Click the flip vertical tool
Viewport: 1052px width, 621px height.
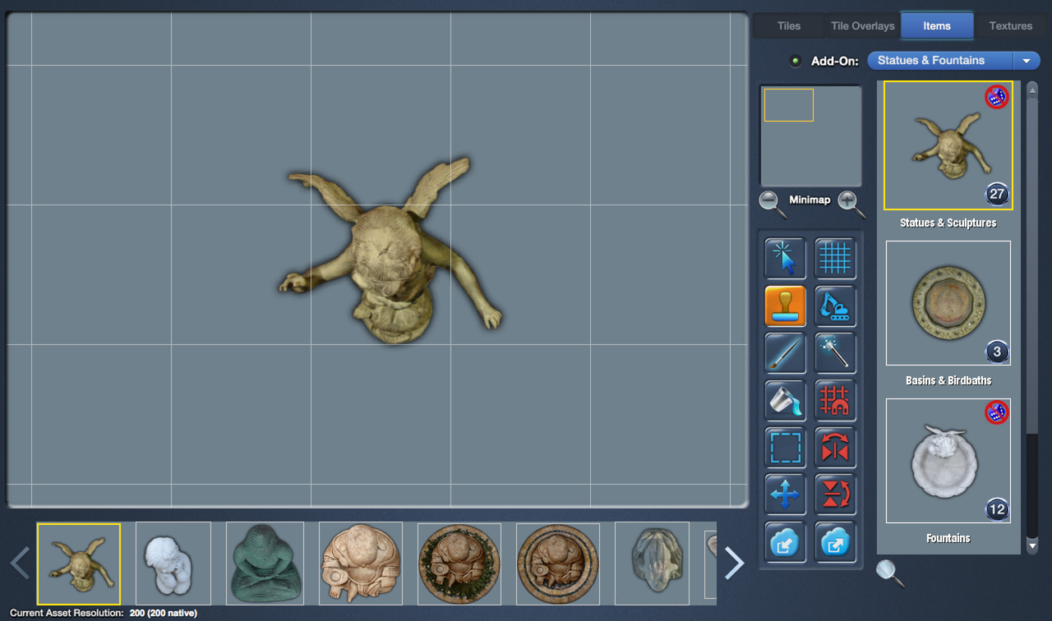(x=835, y=494)
